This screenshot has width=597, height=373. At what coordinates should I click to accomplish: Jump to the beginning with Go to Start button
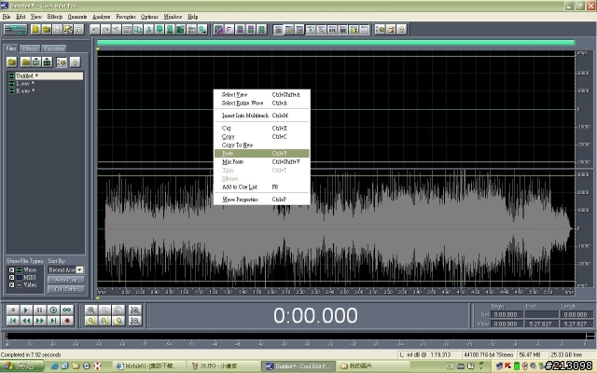[12, 321]
